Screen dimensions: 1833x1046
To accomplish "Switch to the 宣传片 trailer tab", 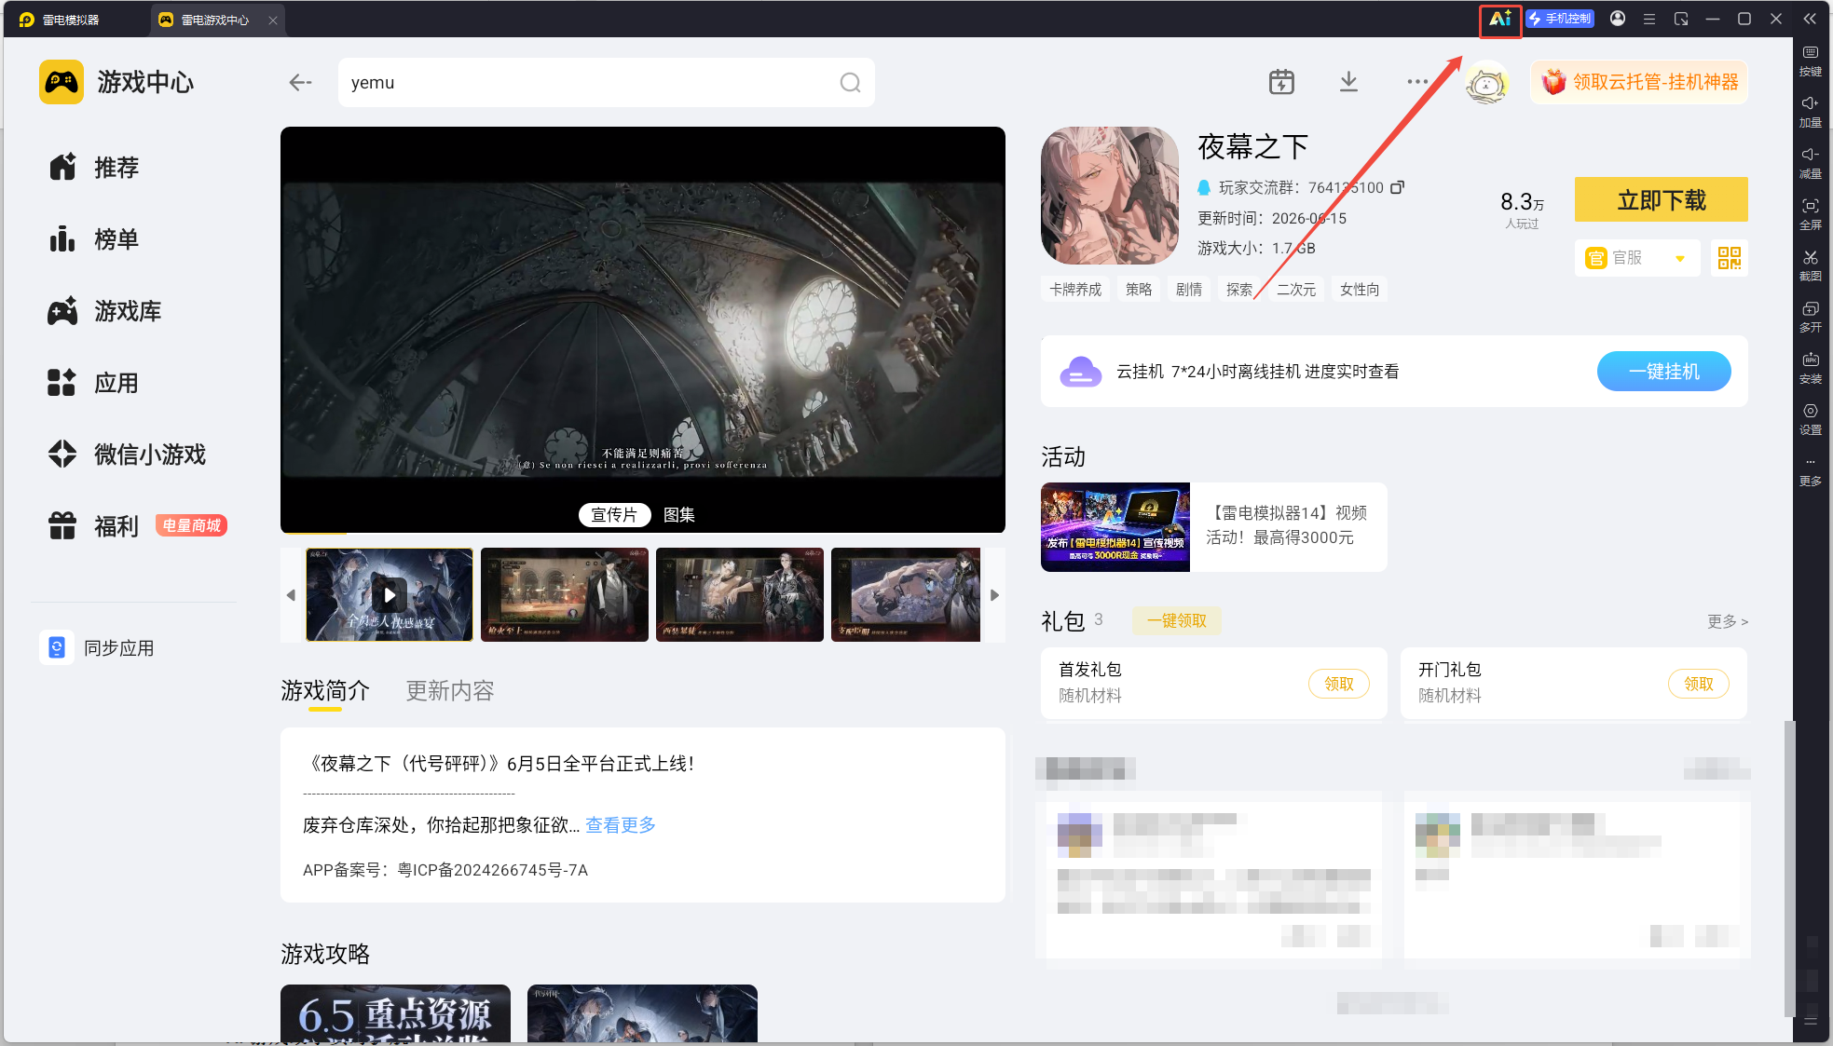I will pyautogui.click(x=614, y=515).
